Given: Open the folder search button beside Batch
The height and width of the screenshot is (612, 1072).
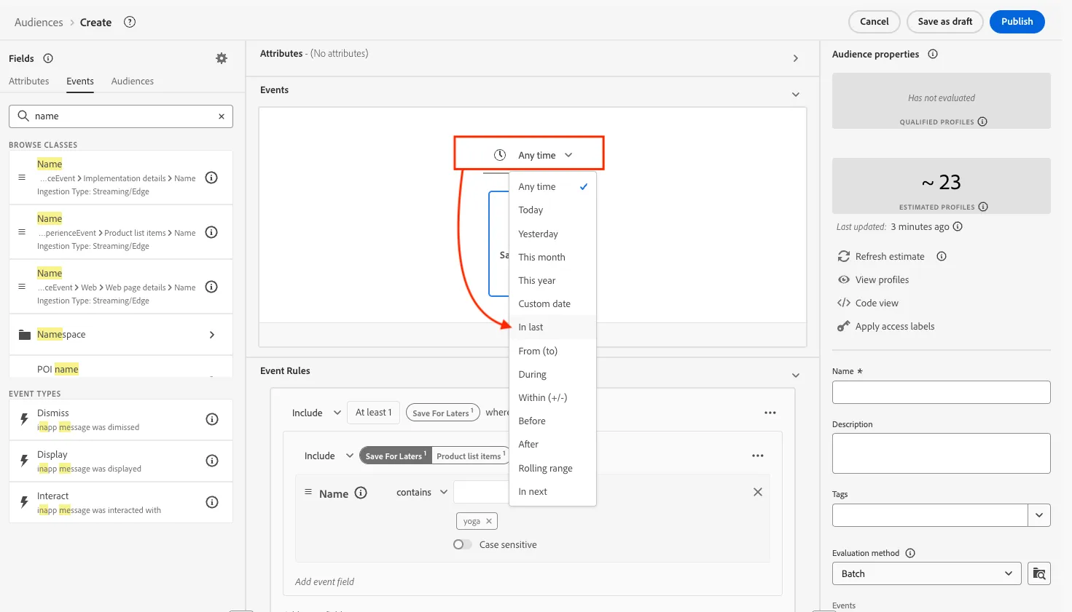Looking at the screenshot, I should [1039, 573].
